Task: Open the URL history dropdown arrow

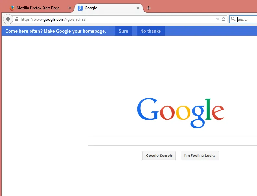Action: 218,19
